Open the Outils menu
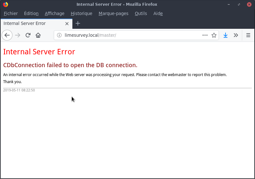Image resolution: width=255 pixels, height=179 pixels. tap(141, 13)
